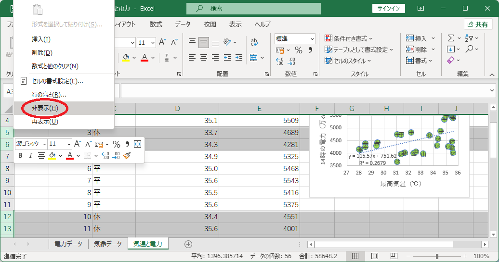Viewport: 499px width, 262px height.
Task: Toggle italic in mini toolbar
Action: (x=30, y=155)
